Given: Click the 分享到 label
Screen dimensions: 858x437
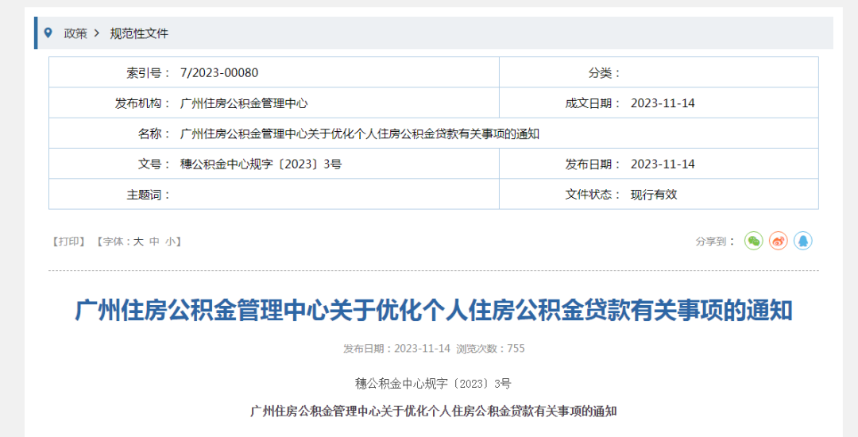Looking at the screenshot, I should point(715,242).
